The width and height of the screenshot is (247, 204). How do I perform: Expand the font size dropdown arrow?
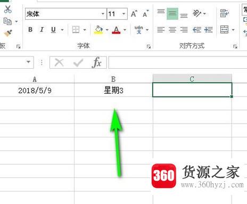click(124, 14)
